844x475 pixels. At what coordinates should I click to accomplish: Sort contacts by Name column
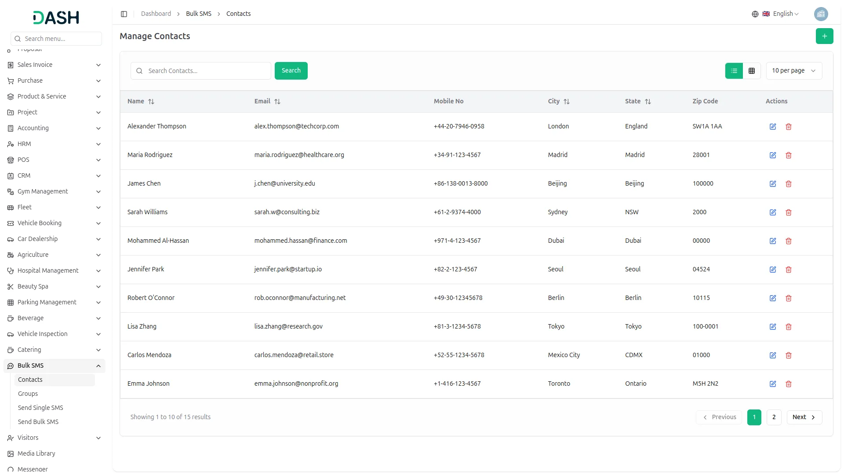(x=141, y=101)
